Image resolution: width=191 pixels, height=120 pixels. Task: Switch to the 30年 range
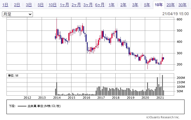(x=183, y=5)
